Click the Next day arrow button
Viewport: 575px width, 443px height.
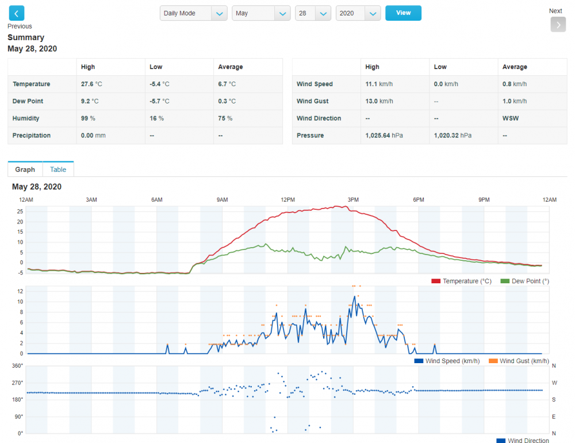point(558,24)
